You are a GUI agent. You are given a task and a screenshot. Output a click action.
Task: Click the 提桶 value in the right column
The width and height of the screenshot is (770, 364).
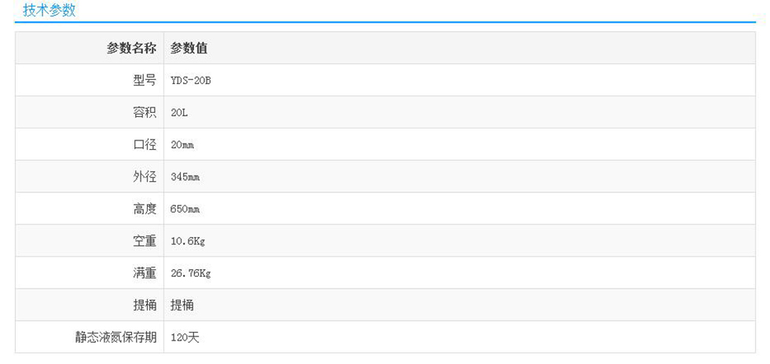tap(181, 305)
